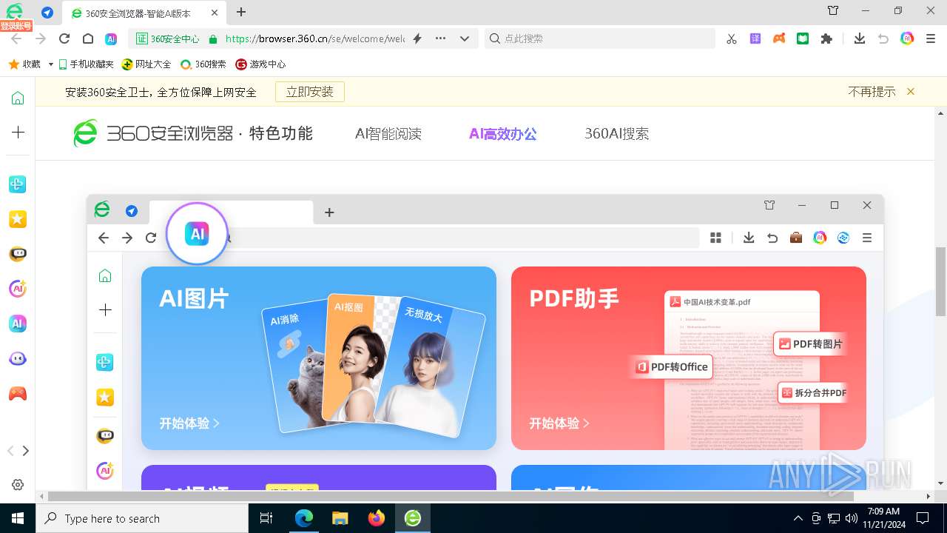Screen dimensions: 947x533
Task: Go back to previous page
Action: click(x=17, y=38)
